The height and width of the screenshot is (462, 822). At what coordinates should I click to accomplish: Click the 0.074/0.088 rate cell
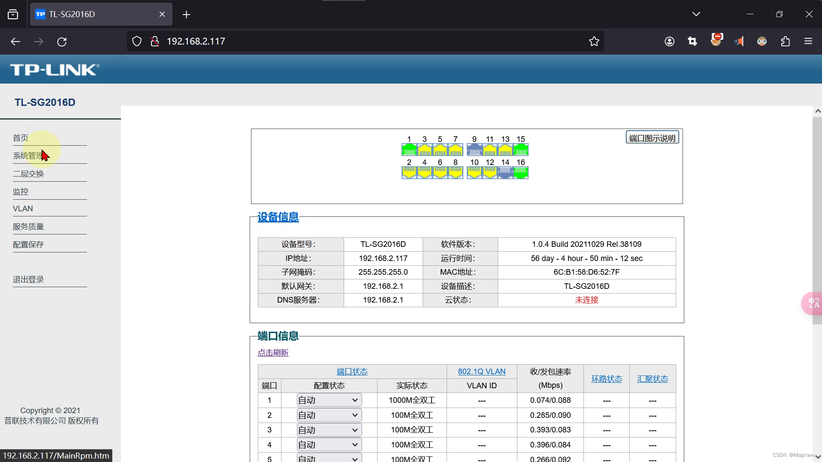point(550,400)
